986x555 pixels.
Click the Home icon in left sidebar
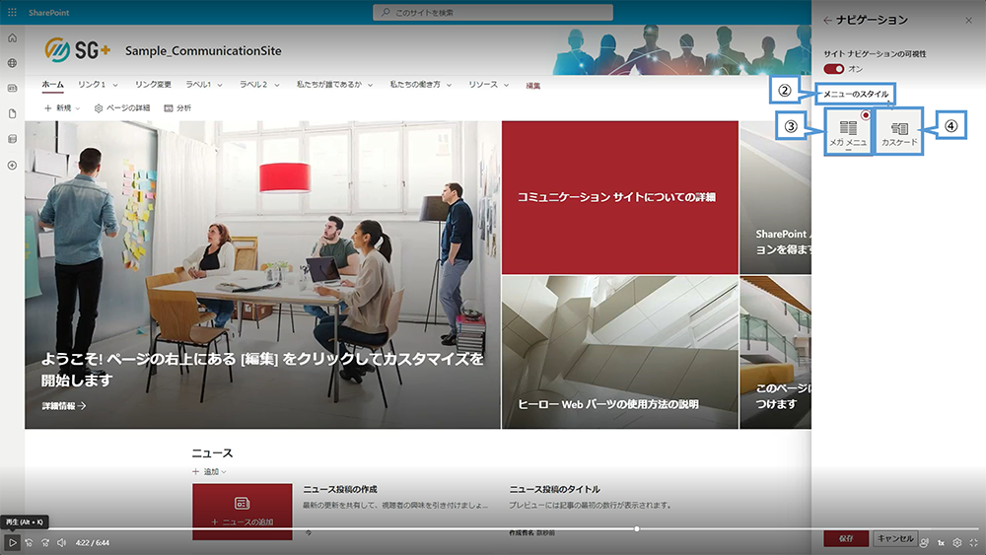point(12,38)
